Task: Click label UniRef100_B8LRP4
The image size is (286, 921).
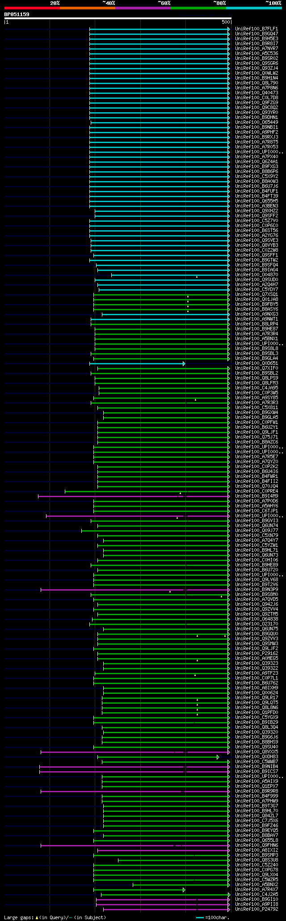Action: tap(257, 324)
